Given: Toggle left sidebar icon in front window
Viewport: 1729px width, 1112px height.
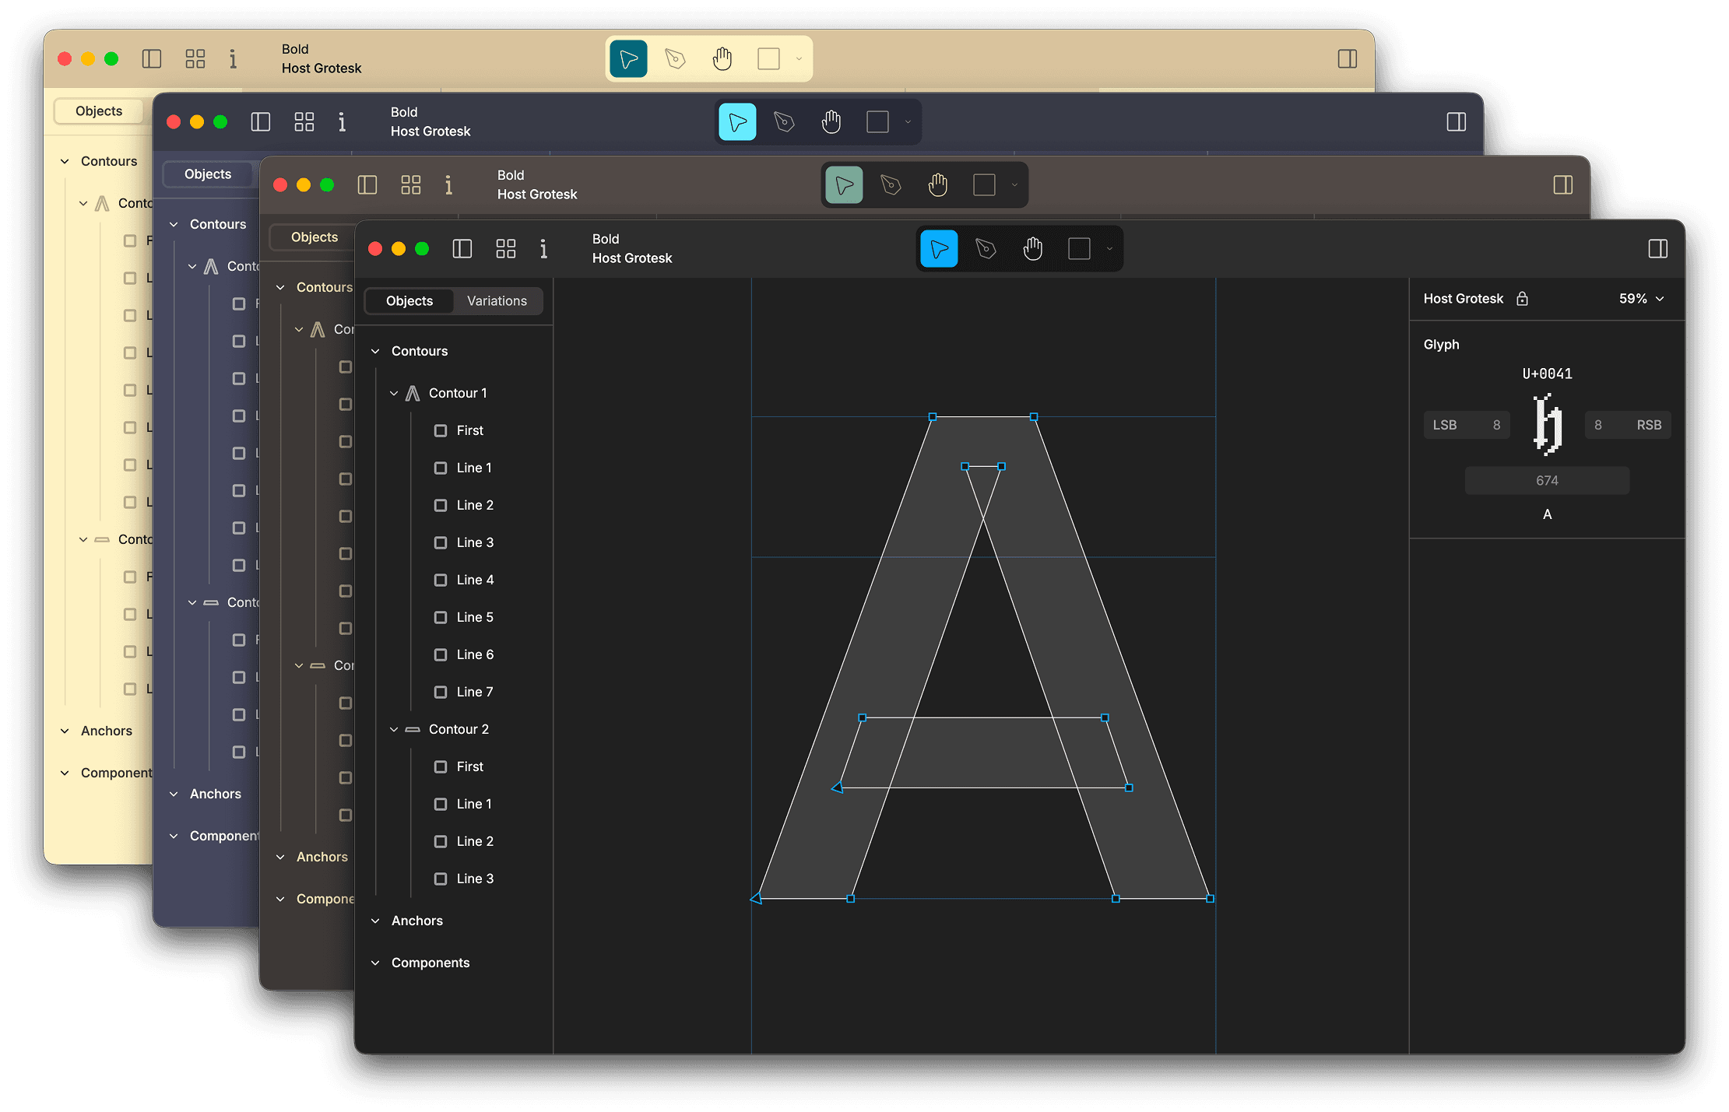Looking at the screenshot, I should [462, 249].
